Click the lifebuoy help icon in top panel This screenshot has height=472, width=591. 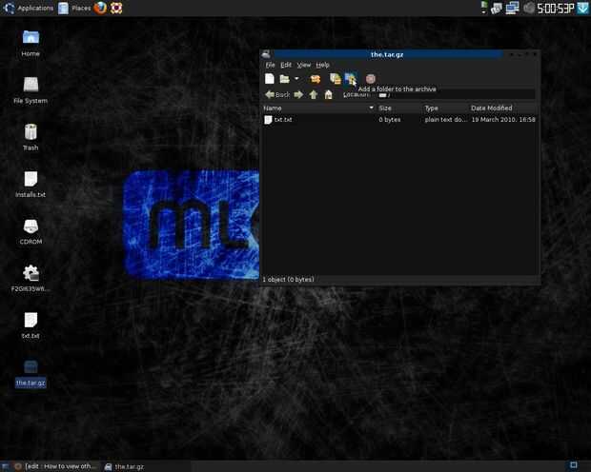pyautogui.click(x=116, y=8)
